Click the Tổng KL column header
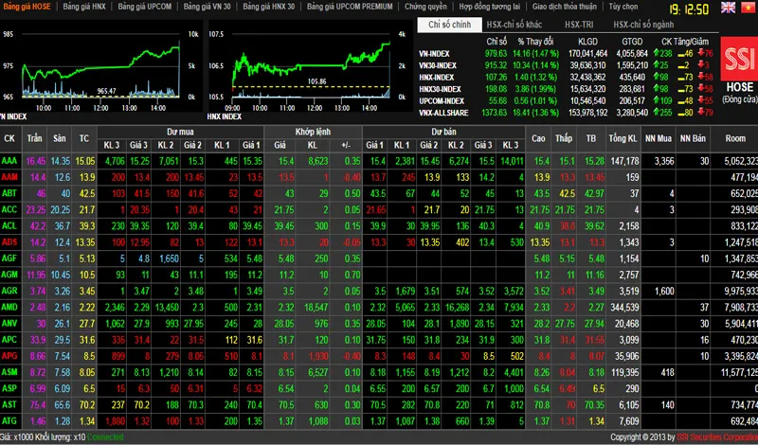Viewport: 758px width, 445px height. coord(623,138)
